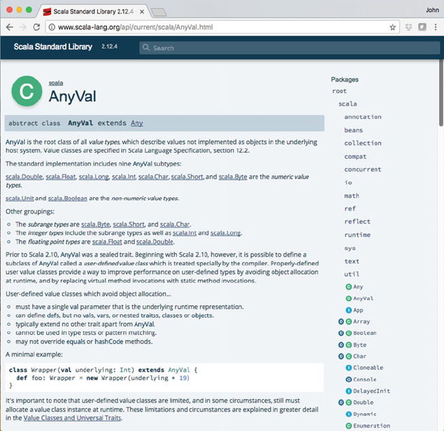Open the compat package
Viewport: 444px width, 431px height.
[x=356, y=156]
